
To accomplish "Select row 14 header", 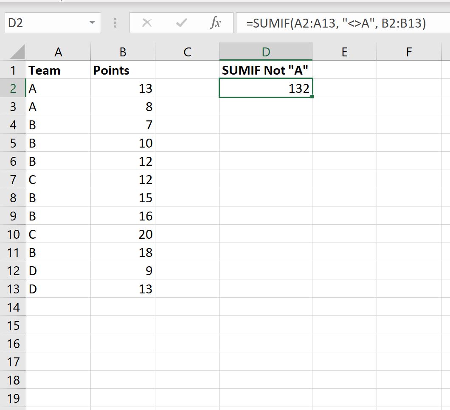I will 13,307.
